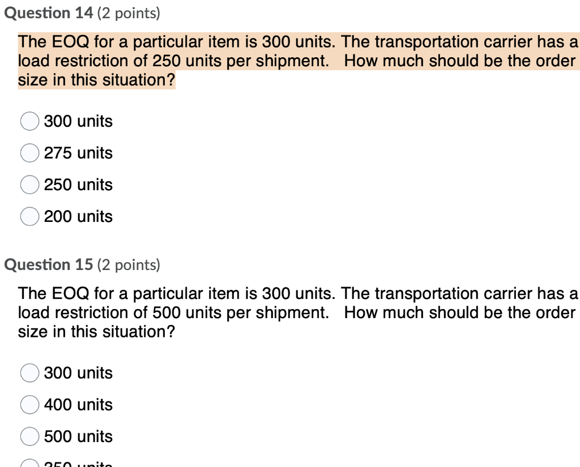This screenshot has width=580, height=467.
Task: Select the 250 units answer for Question 14
Action: [29, 185]
